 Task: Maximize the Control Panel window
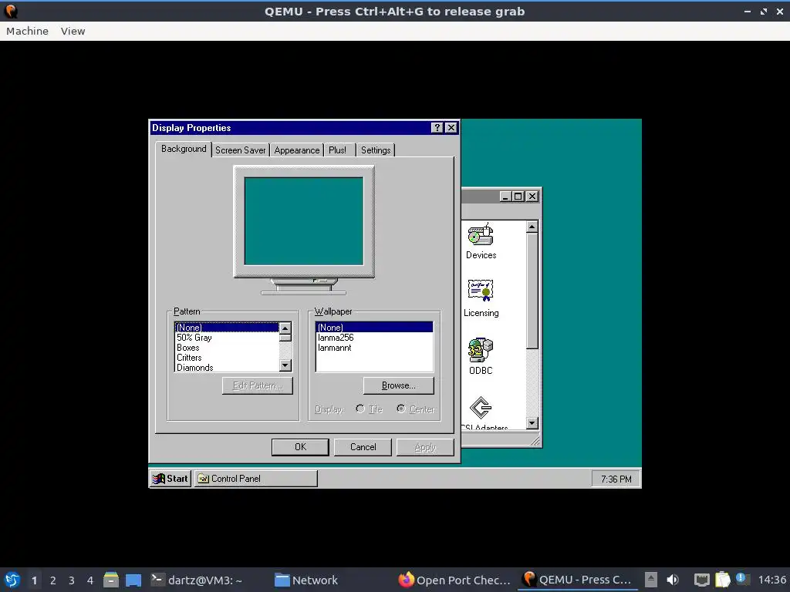[518, 197]
